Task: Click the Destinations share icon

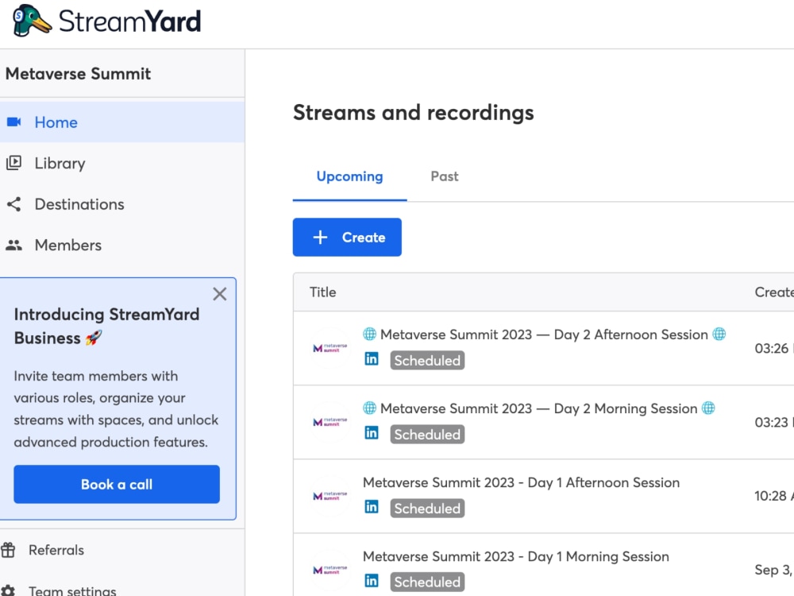Action: tap(13, 204)
